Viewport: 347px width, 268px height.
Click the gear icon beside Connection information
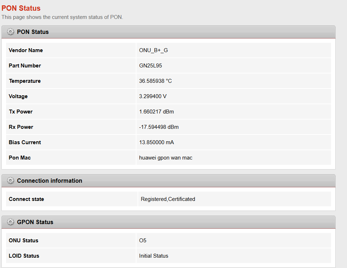(10, 181)
